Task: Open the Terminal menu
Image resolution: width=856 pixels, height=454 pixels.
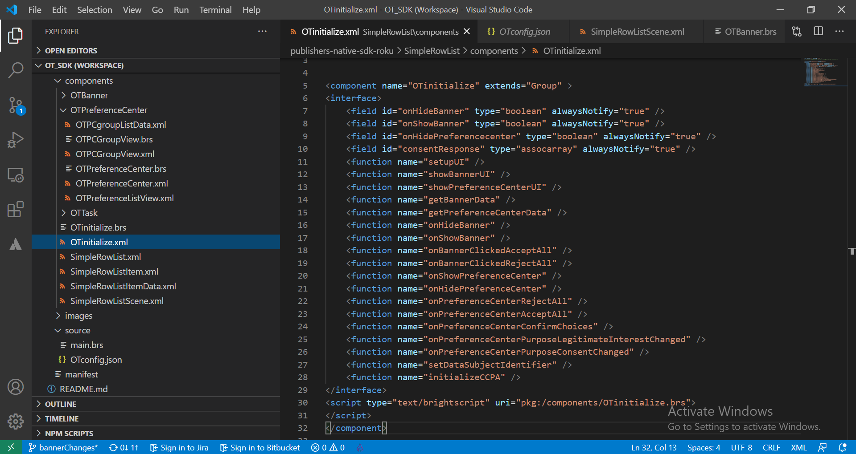Action: 215,10
